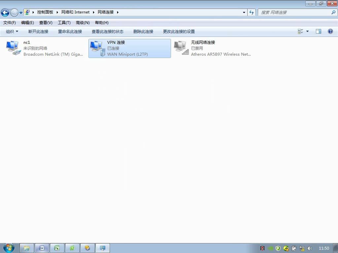Open the Windows Start menu

9,248
